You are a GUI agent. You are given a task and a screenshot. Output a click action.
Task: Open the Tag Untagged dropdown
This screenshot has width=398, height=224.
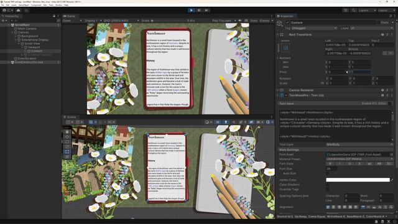tap(314, 28)
